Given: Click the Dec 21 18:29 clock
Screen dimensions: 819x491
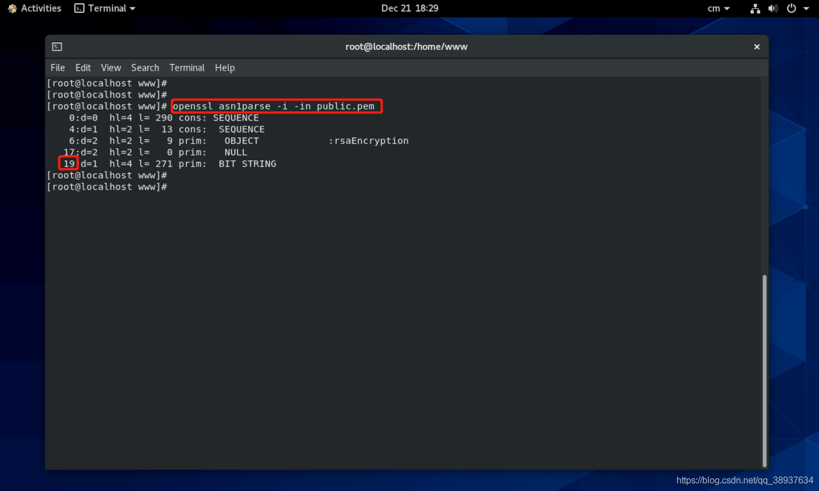Looking at the screenshot, I should pyautogui.click(x=409, y=8).
